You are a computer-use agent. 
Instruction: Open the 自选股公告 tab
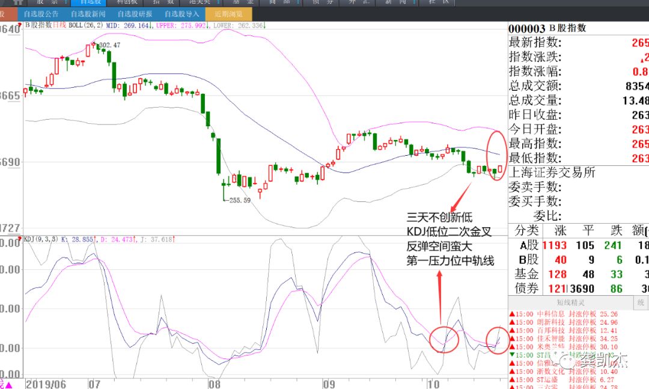(41, 14)
